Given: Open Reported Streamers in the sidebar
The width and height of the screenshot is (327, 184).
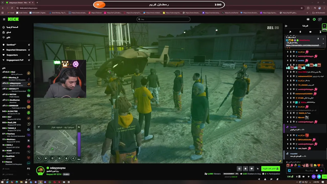Looking at the screenshot, I should [x=16, y=50].
